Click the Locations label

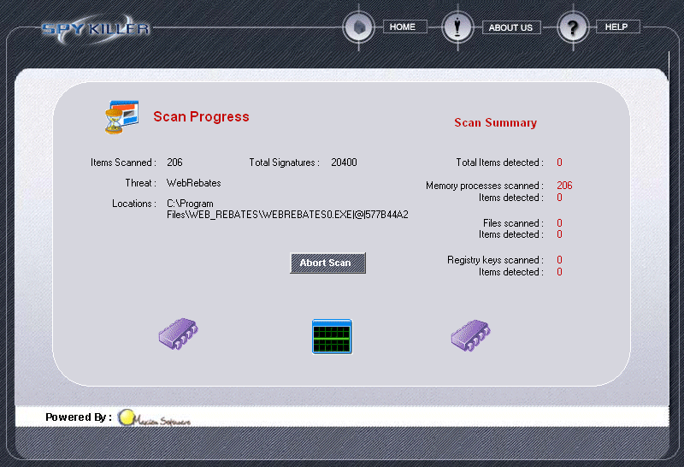[x=134, y=204]
